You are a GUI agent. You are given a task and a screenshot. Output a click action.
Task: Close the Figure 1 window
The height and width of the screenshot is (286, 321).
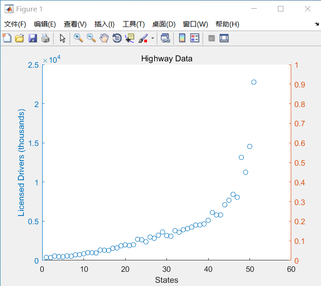308,9
